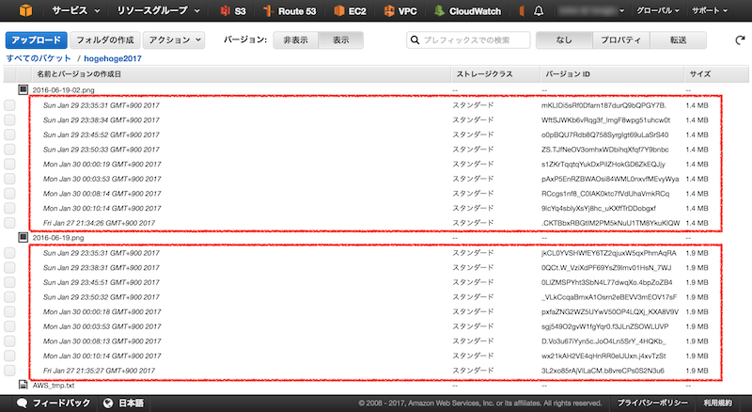Open the アクション dropdown
752x412 pixels.
(174, 40)
